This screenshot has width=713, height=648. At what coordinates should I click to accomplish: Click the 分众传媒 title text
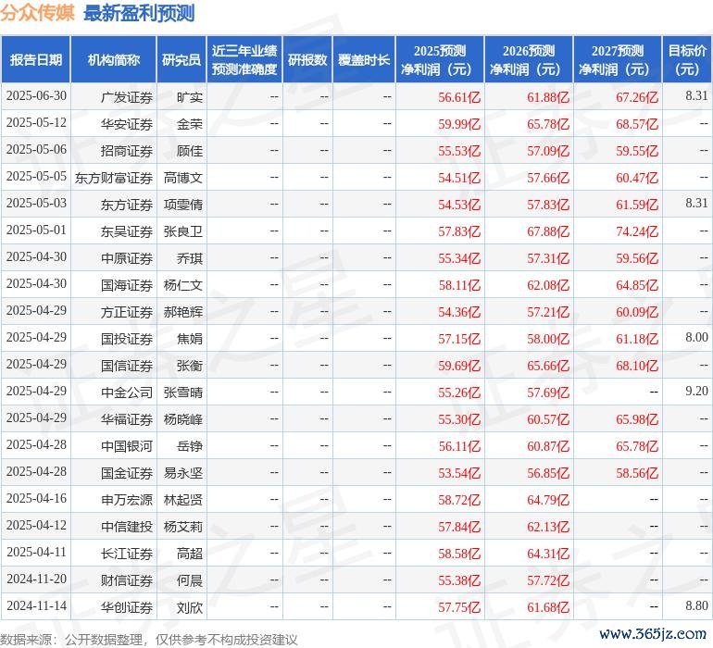pyautogui.click(x=37, y=13)
